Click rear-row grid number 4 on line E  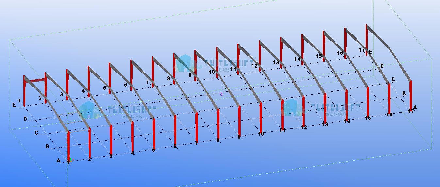pyautogui.click(x=83, y=91)
